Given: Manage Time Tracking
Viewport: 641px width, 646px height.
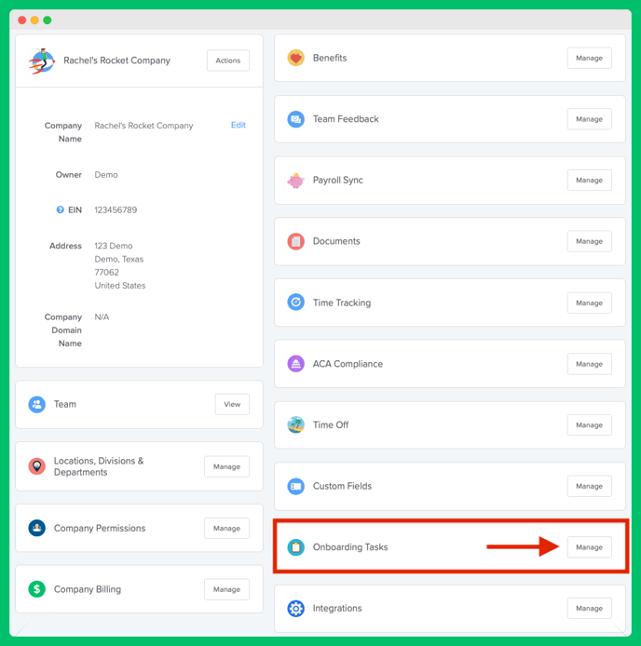Looking at the screenshot, I should tap(590, 303).
